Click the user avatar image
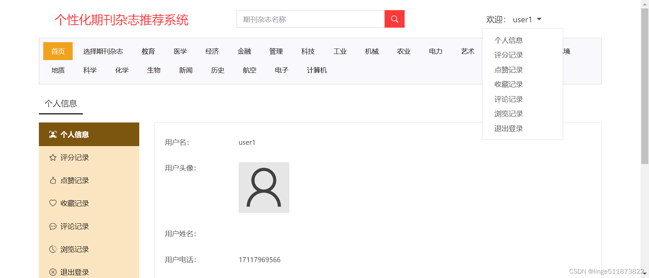649x278 pixels. (264, 188)
